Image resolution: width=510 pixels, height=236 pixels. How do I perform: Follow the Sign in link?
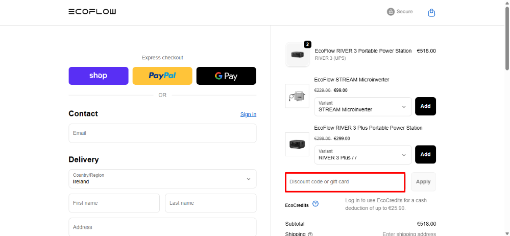click(248, 114)
